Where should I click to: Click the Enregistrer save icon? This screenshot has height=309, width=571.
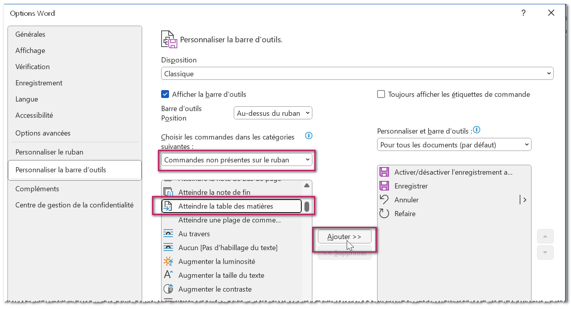click(x=384, y=186)
